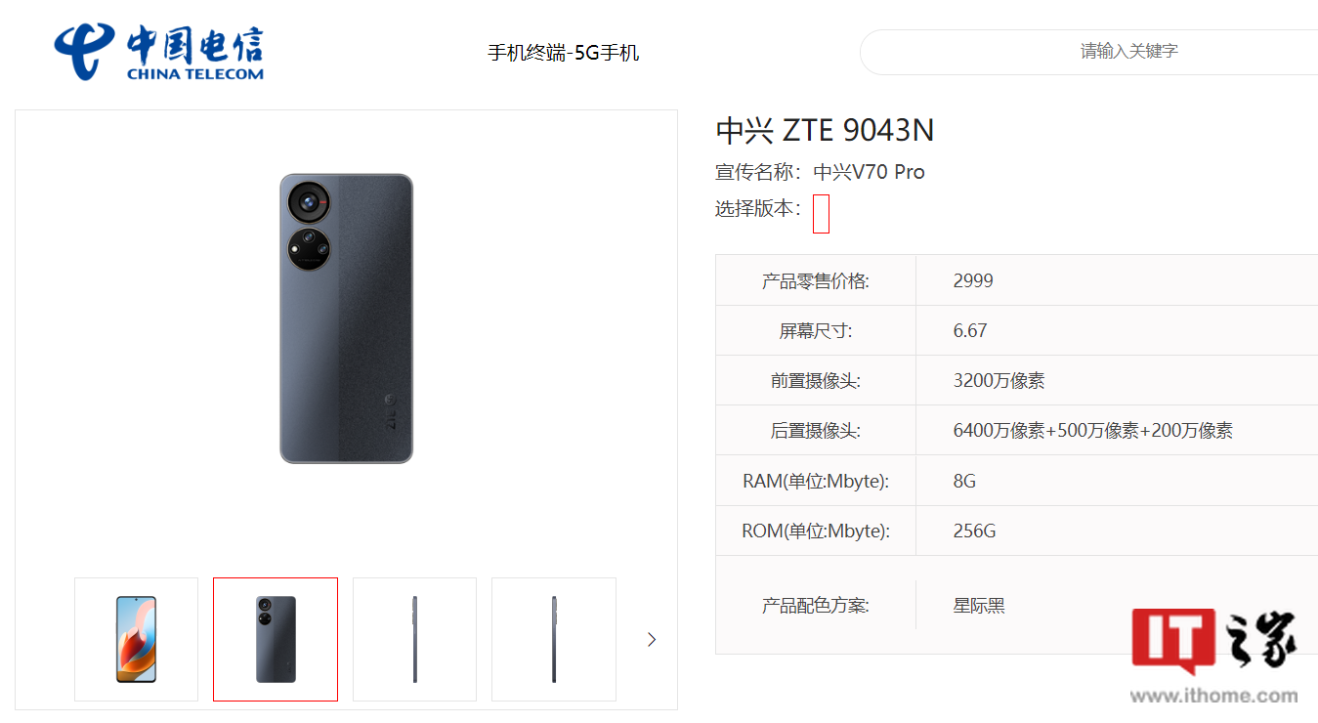Focus the 请输入关键字 search field
The image size is (1318, 723).
coord(1088,51)
